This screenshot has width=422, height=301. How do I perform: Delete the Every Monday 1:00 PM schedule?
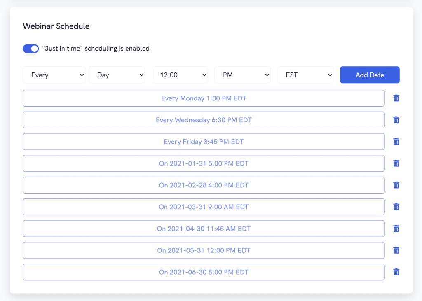coord(396,98)
